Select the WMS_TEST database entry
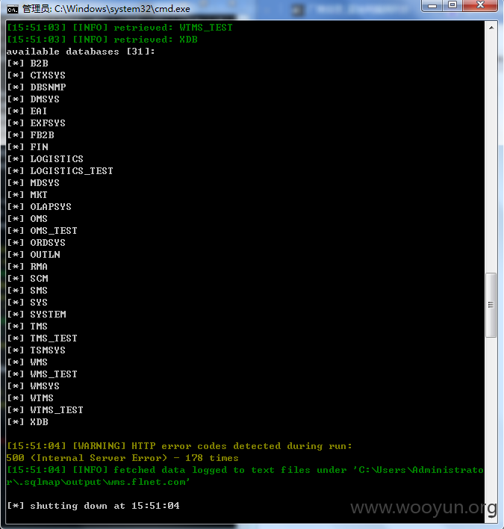Screen dimensions: 504x529 [x=42, y=374]
